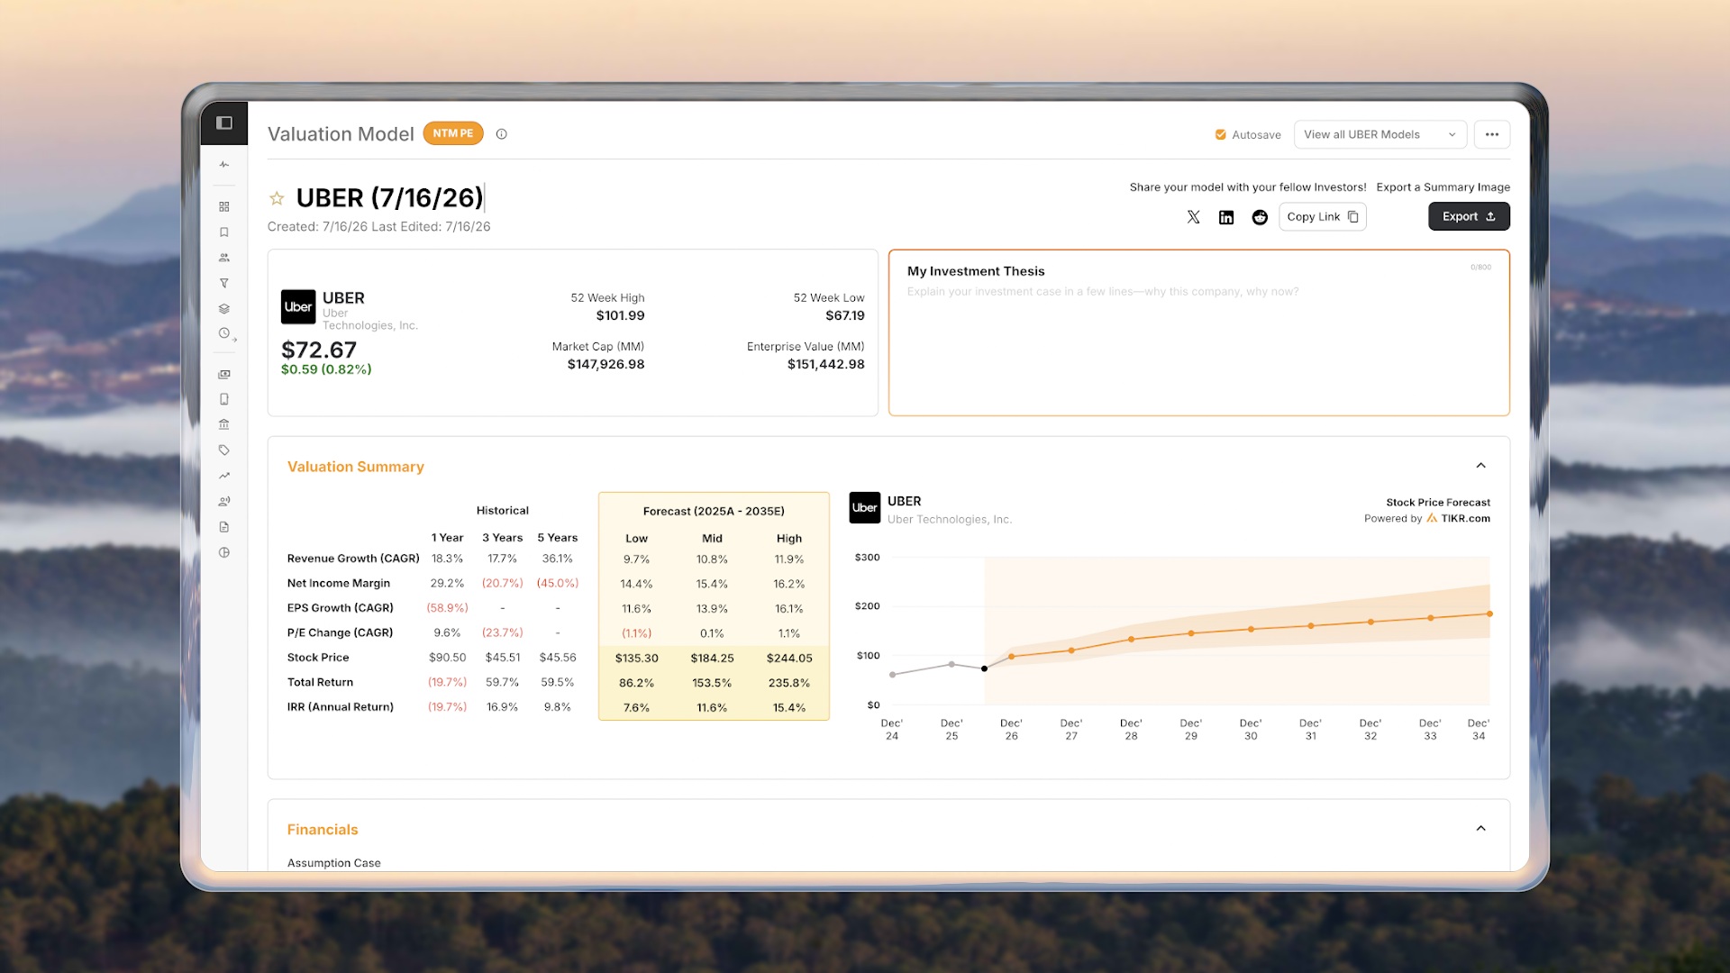Image resolution: width=1730 pixels, height=973 pixels.
Task: Click the 1 Year stock price $90.50
Action: click(447, 658)
